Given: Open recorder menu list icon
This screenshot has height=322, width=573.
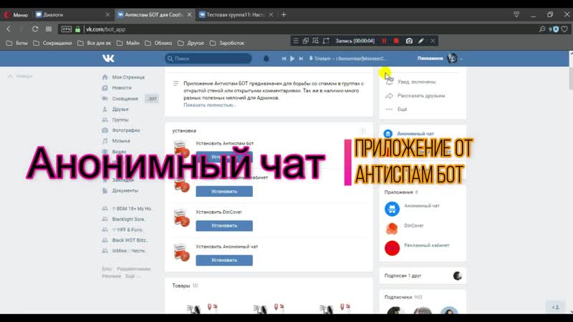Looking at the screenshot, I should (x=296, y=41).
